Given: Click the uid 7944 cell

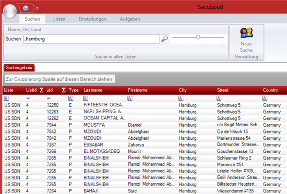Looking at the screenshot, I should (51, 125).
